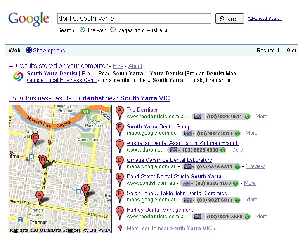Open the flag dropdown next to (03) 9826 5588
298x238 pixels.
tap(199, 217)
